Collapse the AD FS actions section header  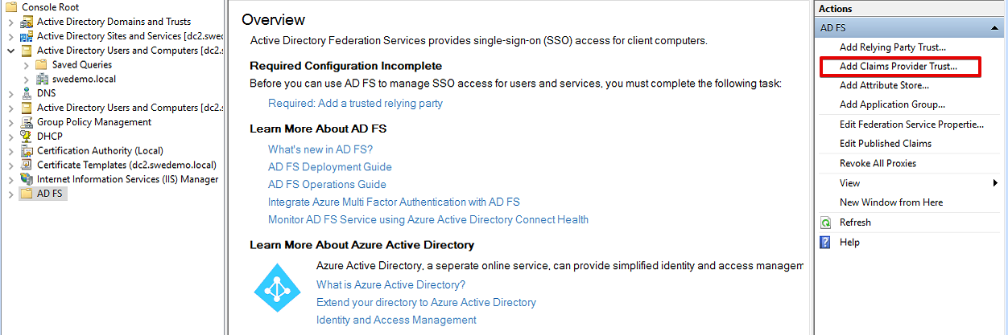click(997, 27)
